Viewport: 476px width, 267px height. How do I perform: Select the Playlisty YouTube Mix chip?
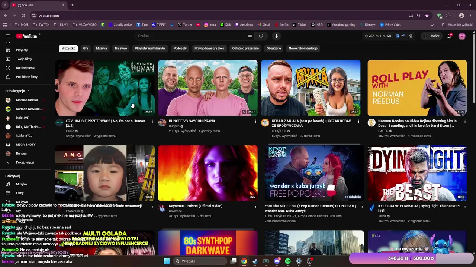pos(150,48)
